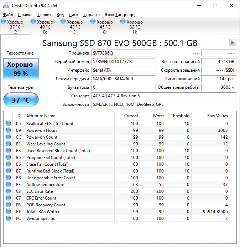This screenshot has width=240, height=247.
Task: Click power on hours value 3003 ч
Action: point(219,87)
